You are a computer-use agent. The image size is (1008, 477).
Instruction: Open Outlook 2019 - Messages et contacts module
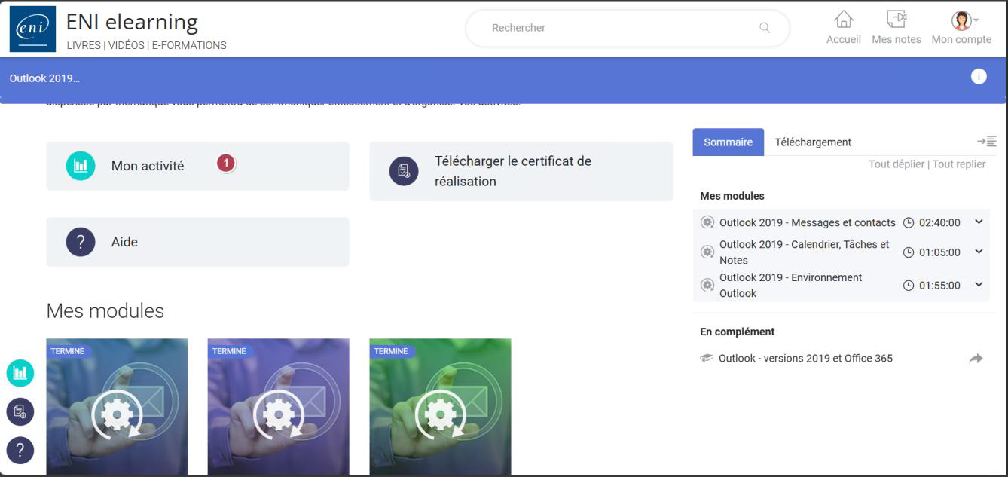click(808, 222)
